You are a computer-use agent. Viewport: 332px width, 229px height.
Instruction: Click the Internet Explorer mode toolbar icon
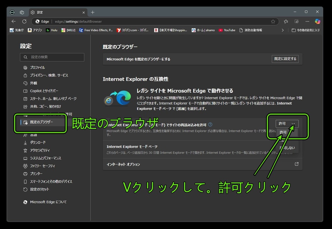tap(297, 21)
